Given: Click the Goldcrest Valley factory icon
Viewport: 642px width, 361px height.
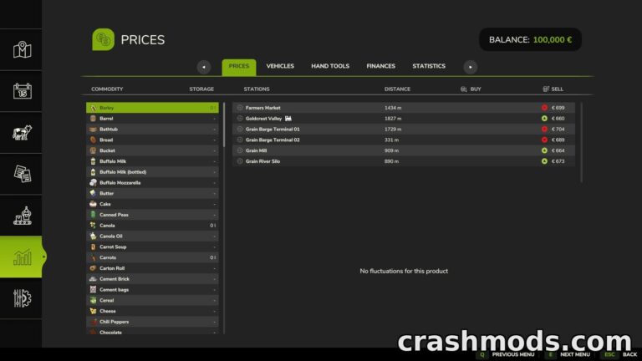Looking at the screenshot, I should click(x=288, y=119).
